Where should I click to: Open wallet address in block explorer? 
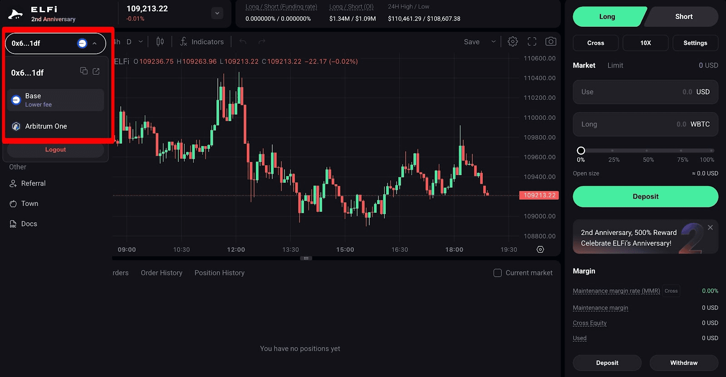point(96,71)
